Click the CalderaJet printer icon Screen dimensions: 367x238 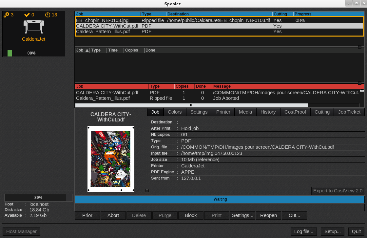[x=33, y=27]
